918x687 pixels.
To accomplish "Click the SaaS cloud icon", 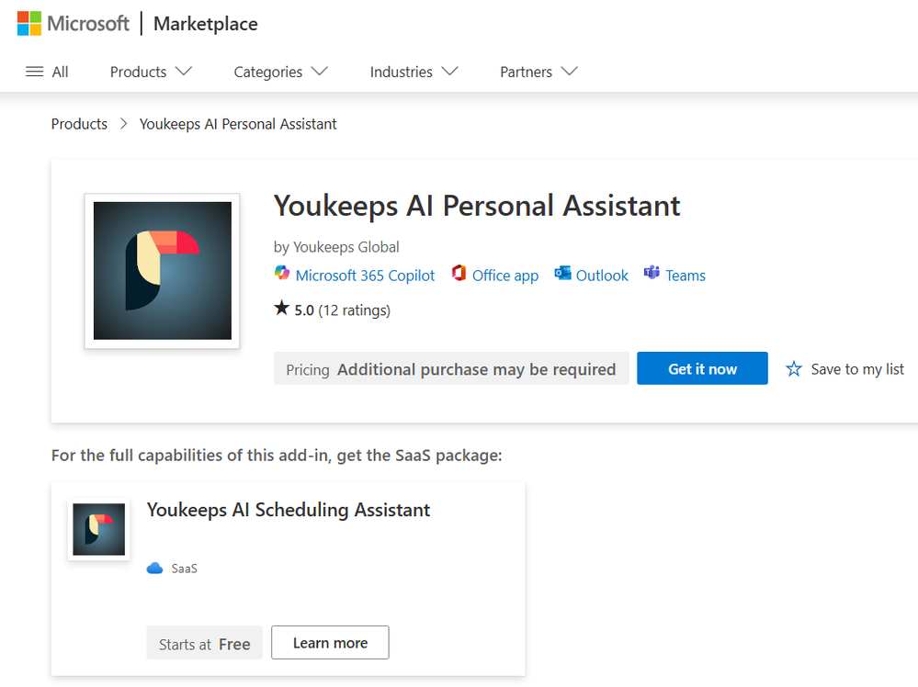I will [154, 569].
